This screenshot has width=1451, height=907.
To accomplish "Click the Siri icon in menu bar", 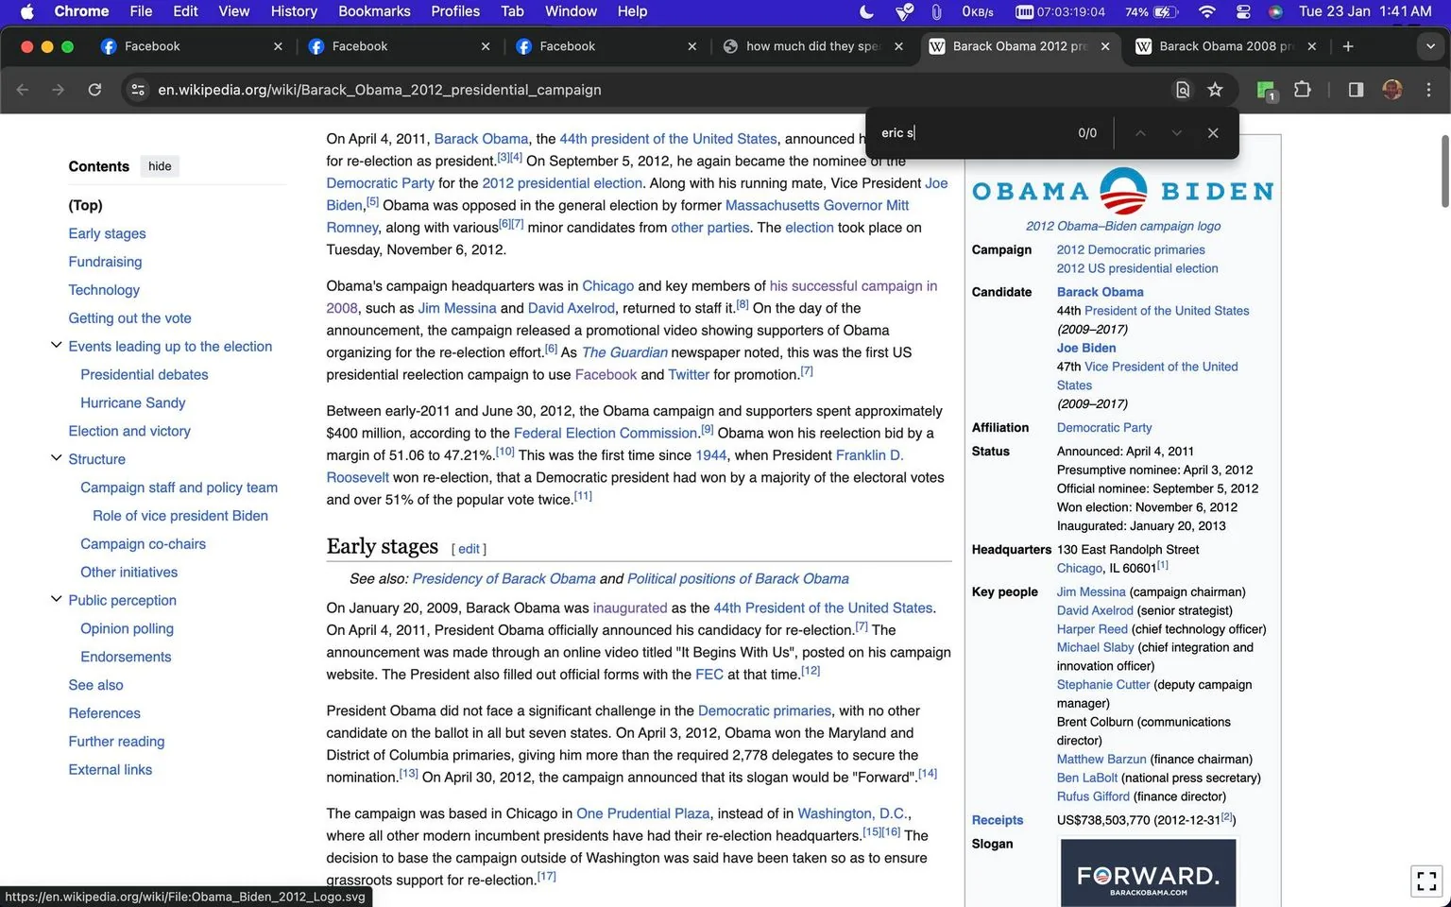I will 1275,11.
